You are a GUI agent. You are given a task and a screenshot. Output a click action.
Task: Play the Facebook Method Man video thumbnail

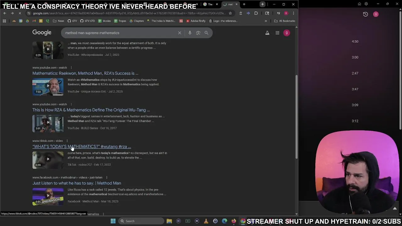[x=48, y=197]
